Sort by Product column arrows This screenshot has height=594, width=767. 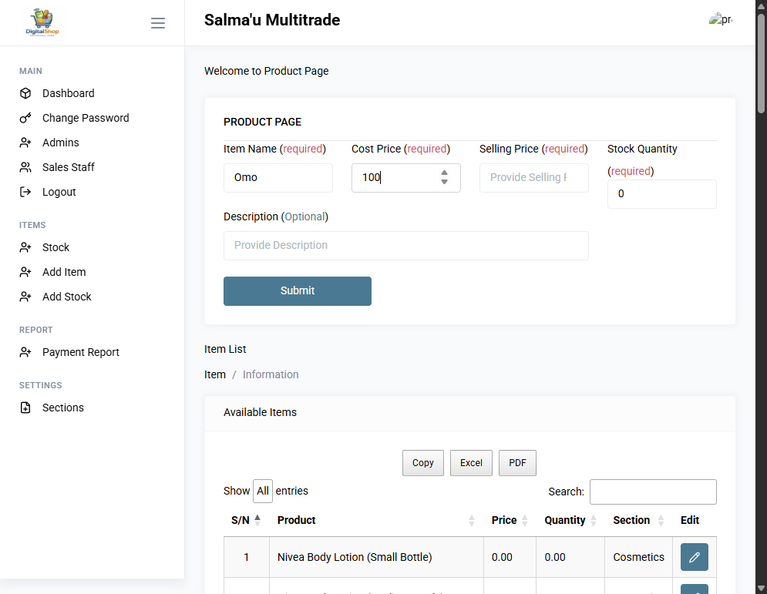pos(472,520)
